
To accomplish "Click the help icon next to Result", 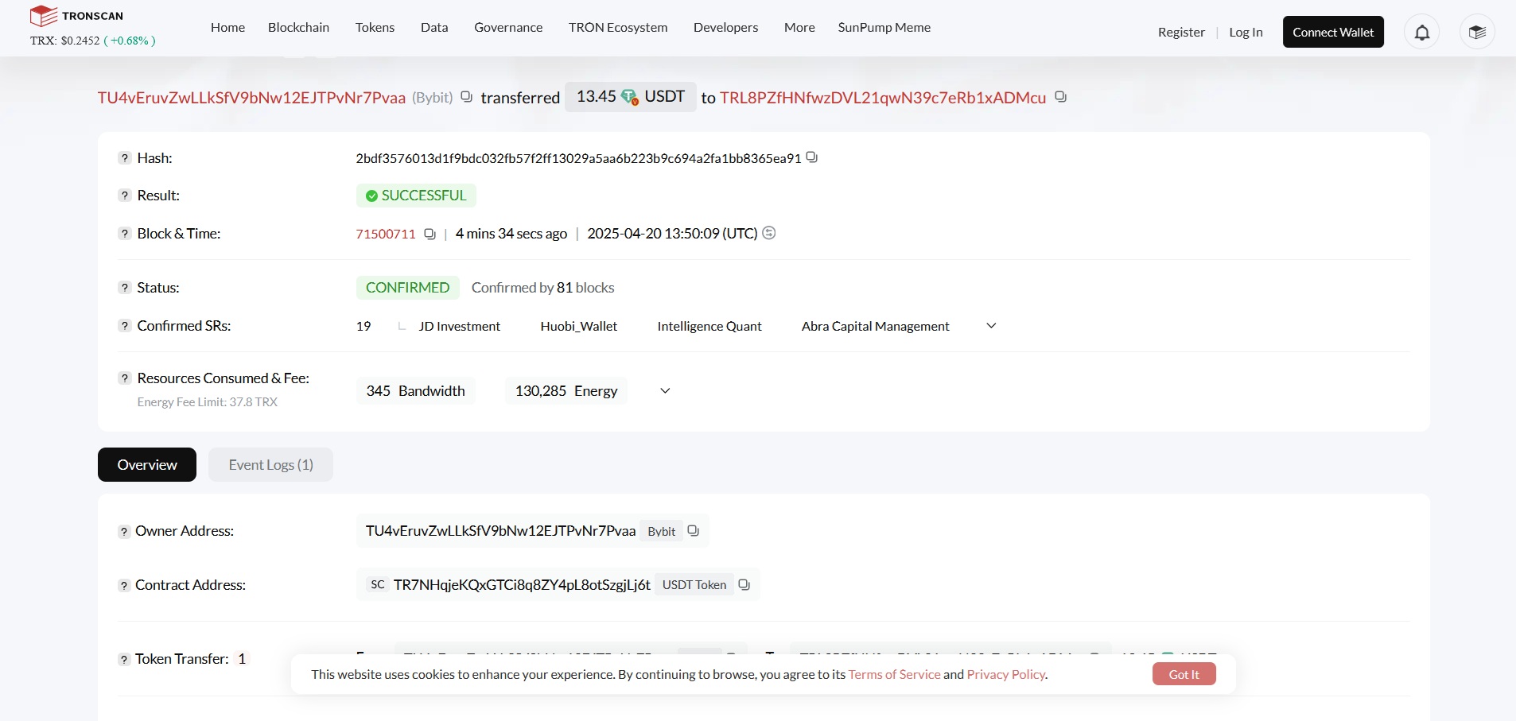I will (125, 196).
